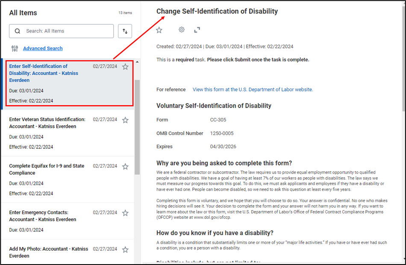Favorite the Change Self-Identification task with star
The image size is (406, 265).
(x=159, y=30)
